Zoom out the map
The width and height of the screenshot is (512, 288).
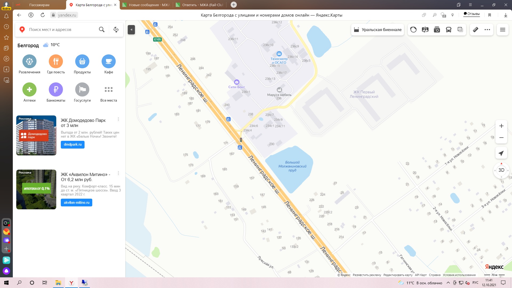tap(501, 138)
